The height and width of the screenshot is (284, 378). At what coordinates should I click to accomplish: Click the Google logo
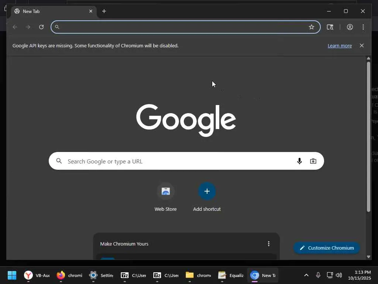186,120
